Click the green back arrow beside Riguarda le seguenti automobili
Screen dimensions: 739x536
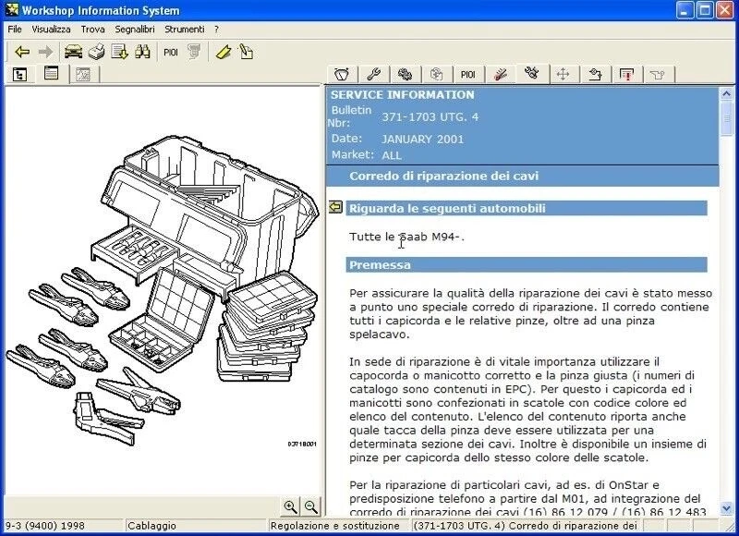(337, 208)
